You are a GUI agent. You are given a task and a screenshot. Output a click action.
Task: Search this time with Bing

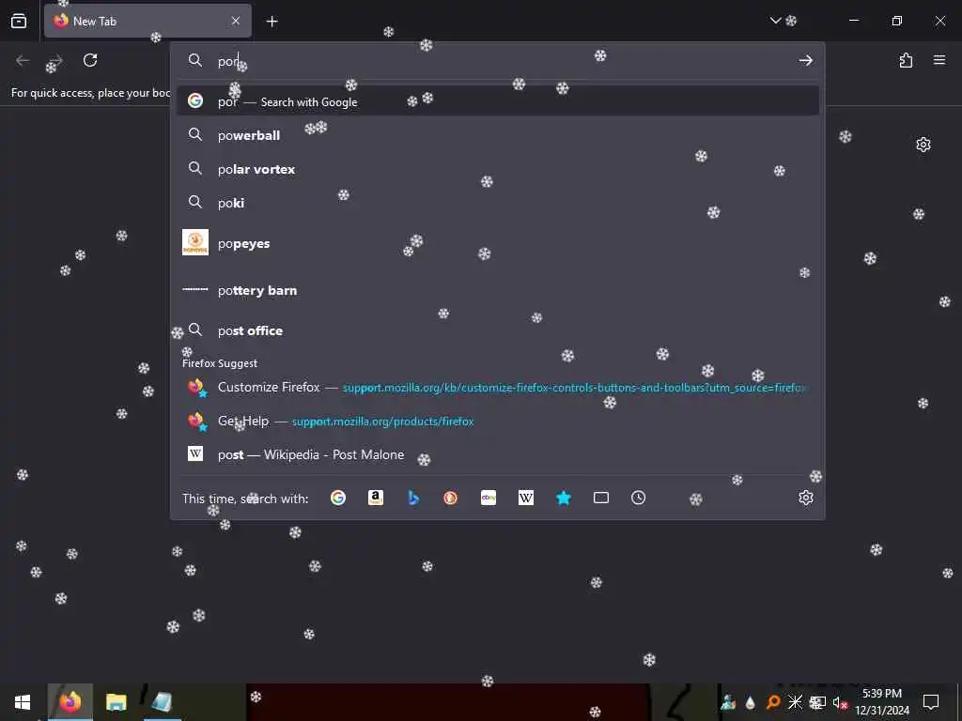tap(413, 498)
